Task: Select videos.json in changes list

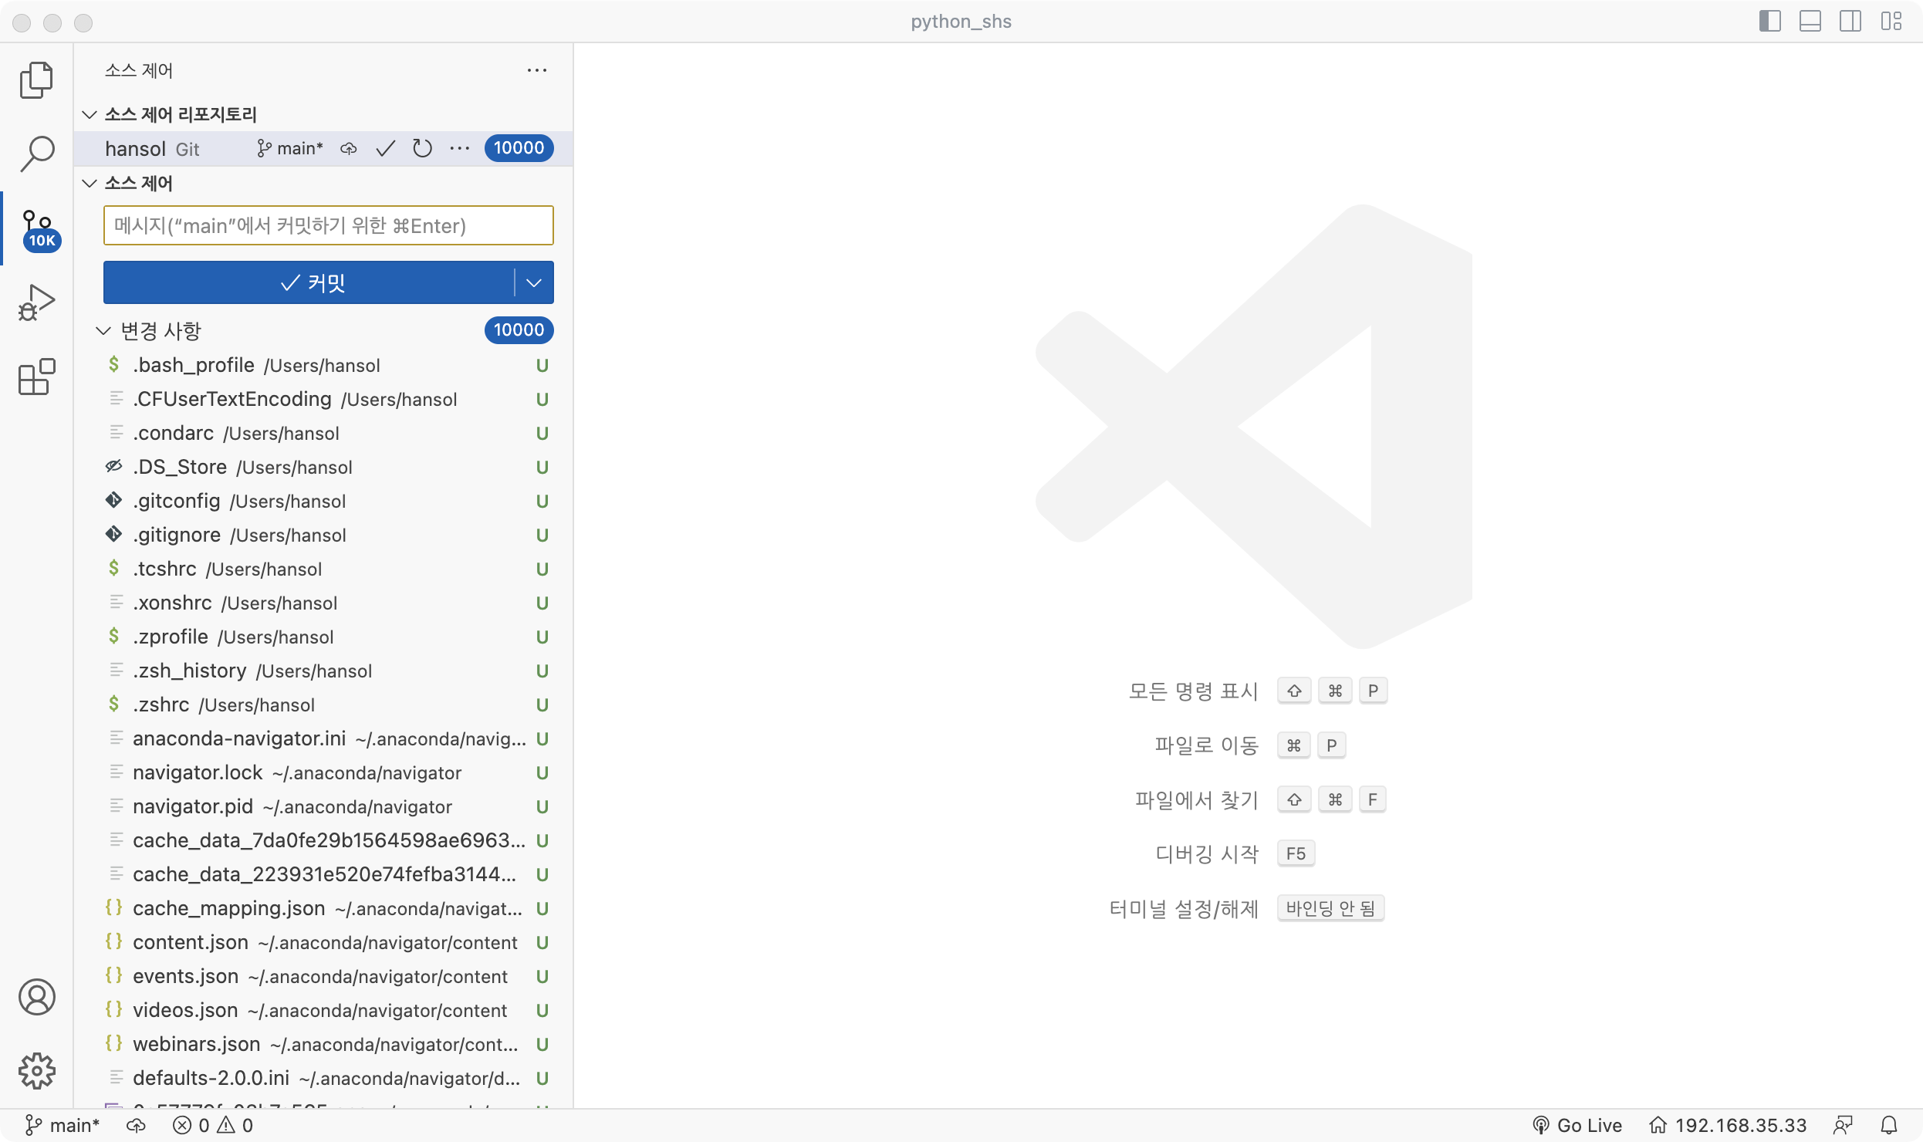Action: point(323,1010)
